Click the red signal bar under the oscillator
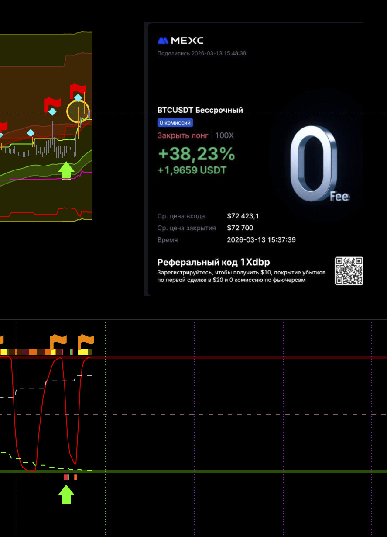Image resolution: width=387 pixels, height=537 pixels. 66,477
